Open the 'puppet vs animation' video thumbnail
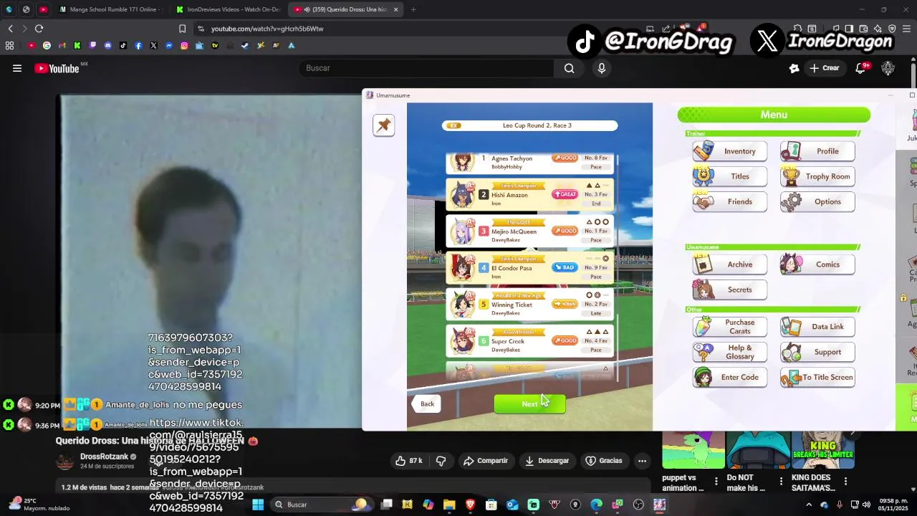This screenshot has width=917, height=516. click(693, 449)
